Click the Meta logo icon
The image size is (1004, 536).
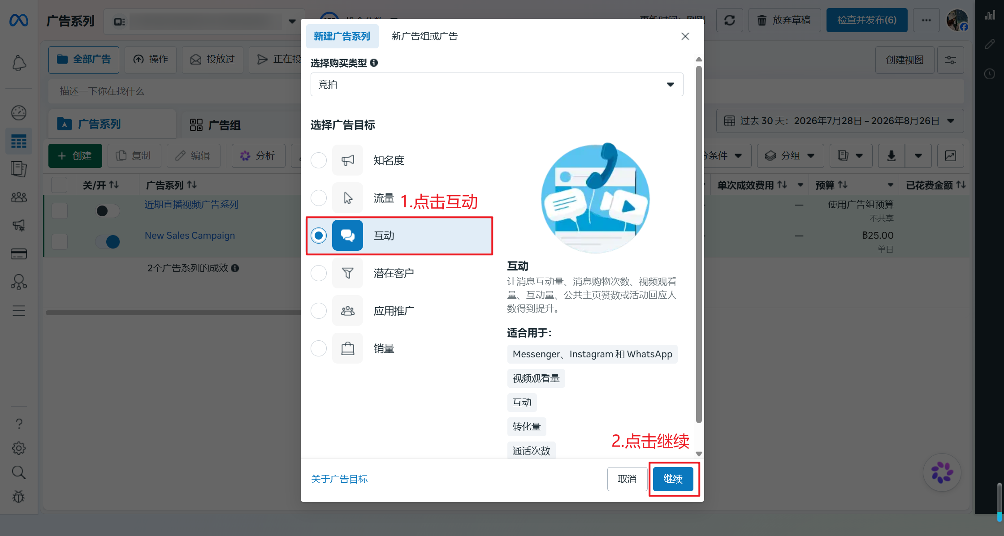coord(19,20)
